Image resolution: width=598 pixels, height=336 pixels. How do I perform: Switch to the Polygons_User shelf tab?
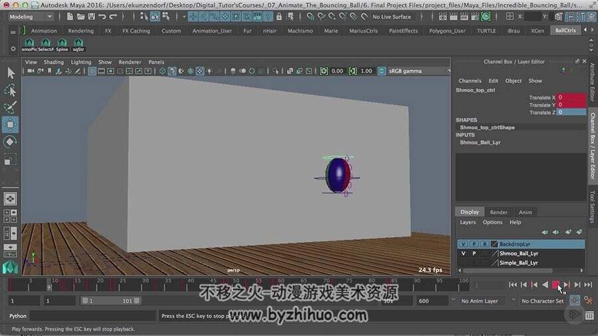447,31
